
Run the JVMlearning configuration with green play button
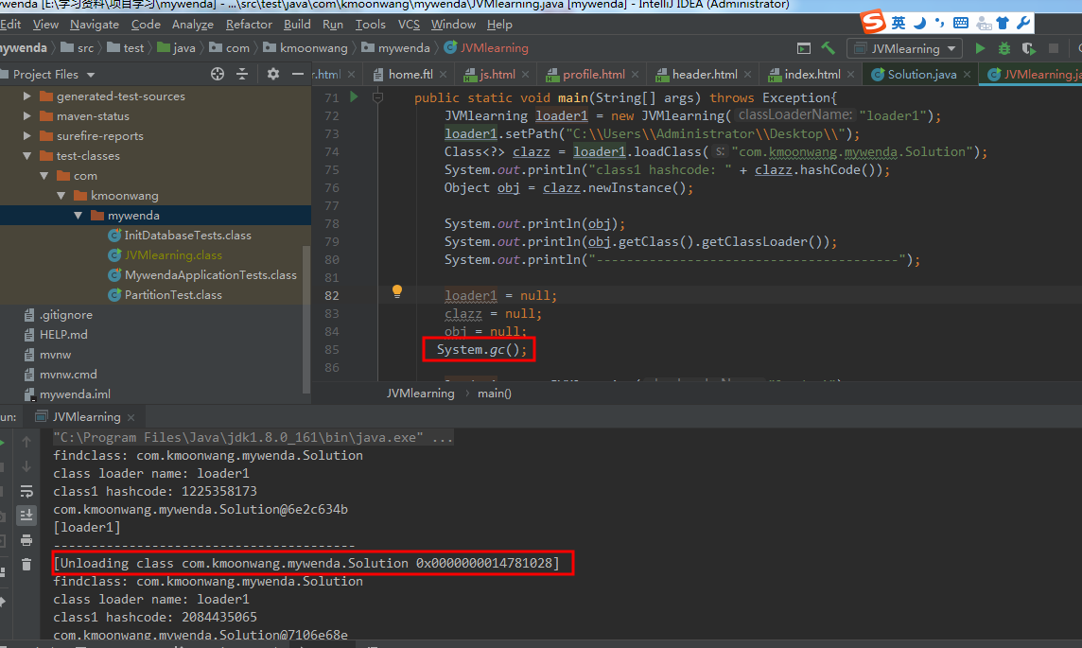[x=980, y=48]
